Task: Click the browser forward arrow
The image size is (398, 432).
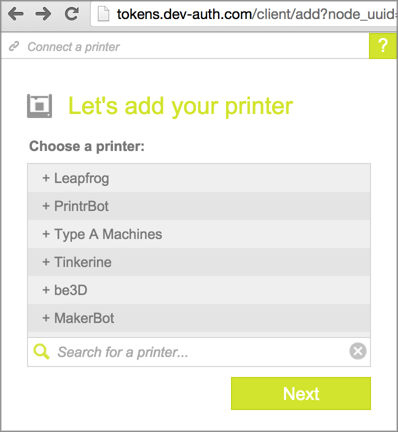Action: [43, 14]
